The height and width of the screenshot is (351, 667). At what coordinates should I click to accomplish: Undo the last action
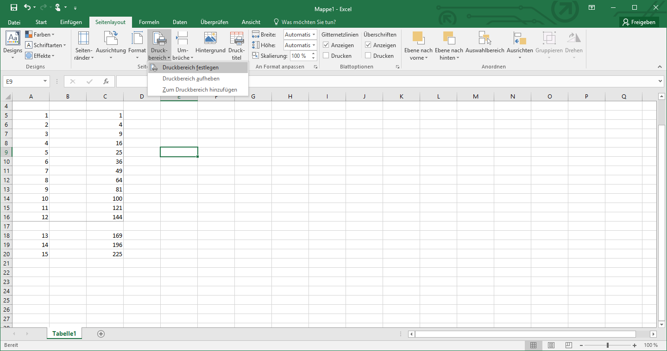27,7
